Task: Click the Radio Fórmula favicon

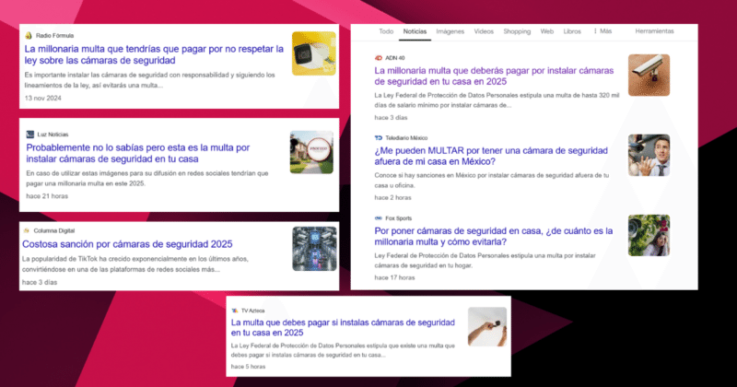Action: [29, 35]
